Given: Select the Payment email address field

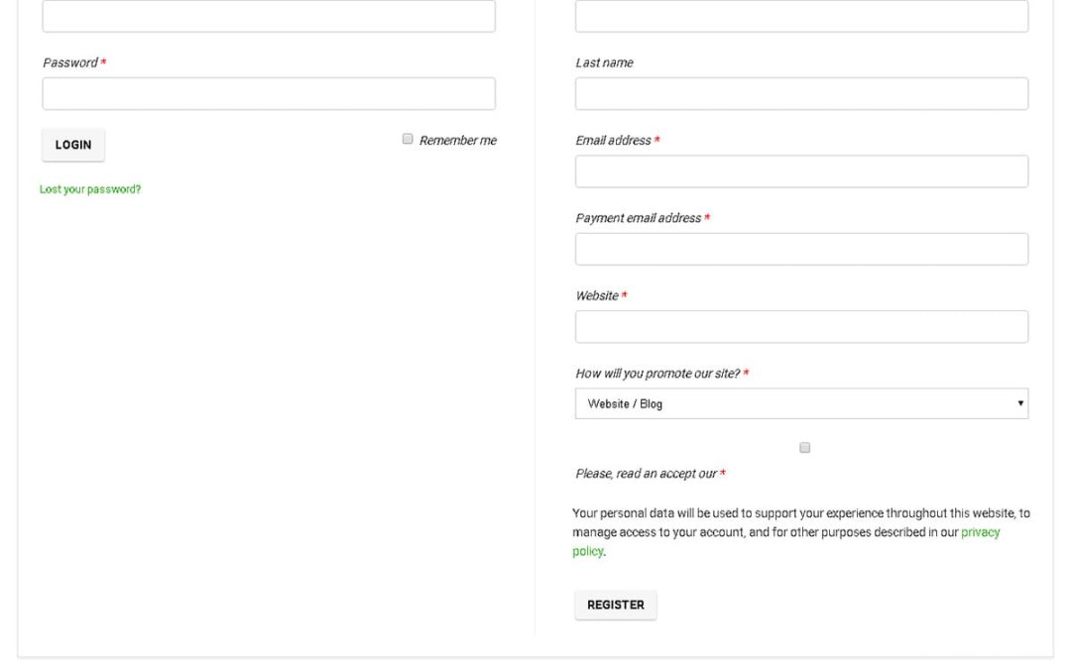Looking at the screenshot, I should click(x=801, y=249).
